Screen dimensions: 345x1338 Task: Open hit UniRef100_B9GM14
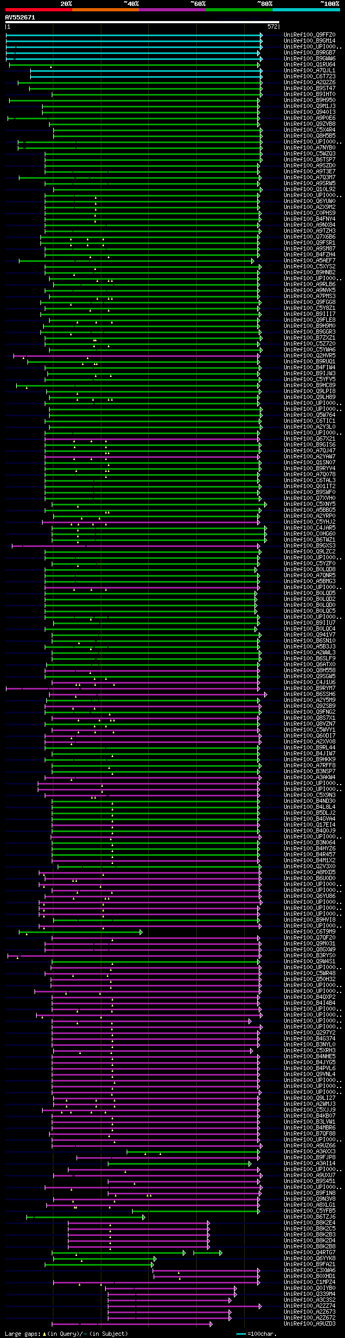[x=309, y=41]
